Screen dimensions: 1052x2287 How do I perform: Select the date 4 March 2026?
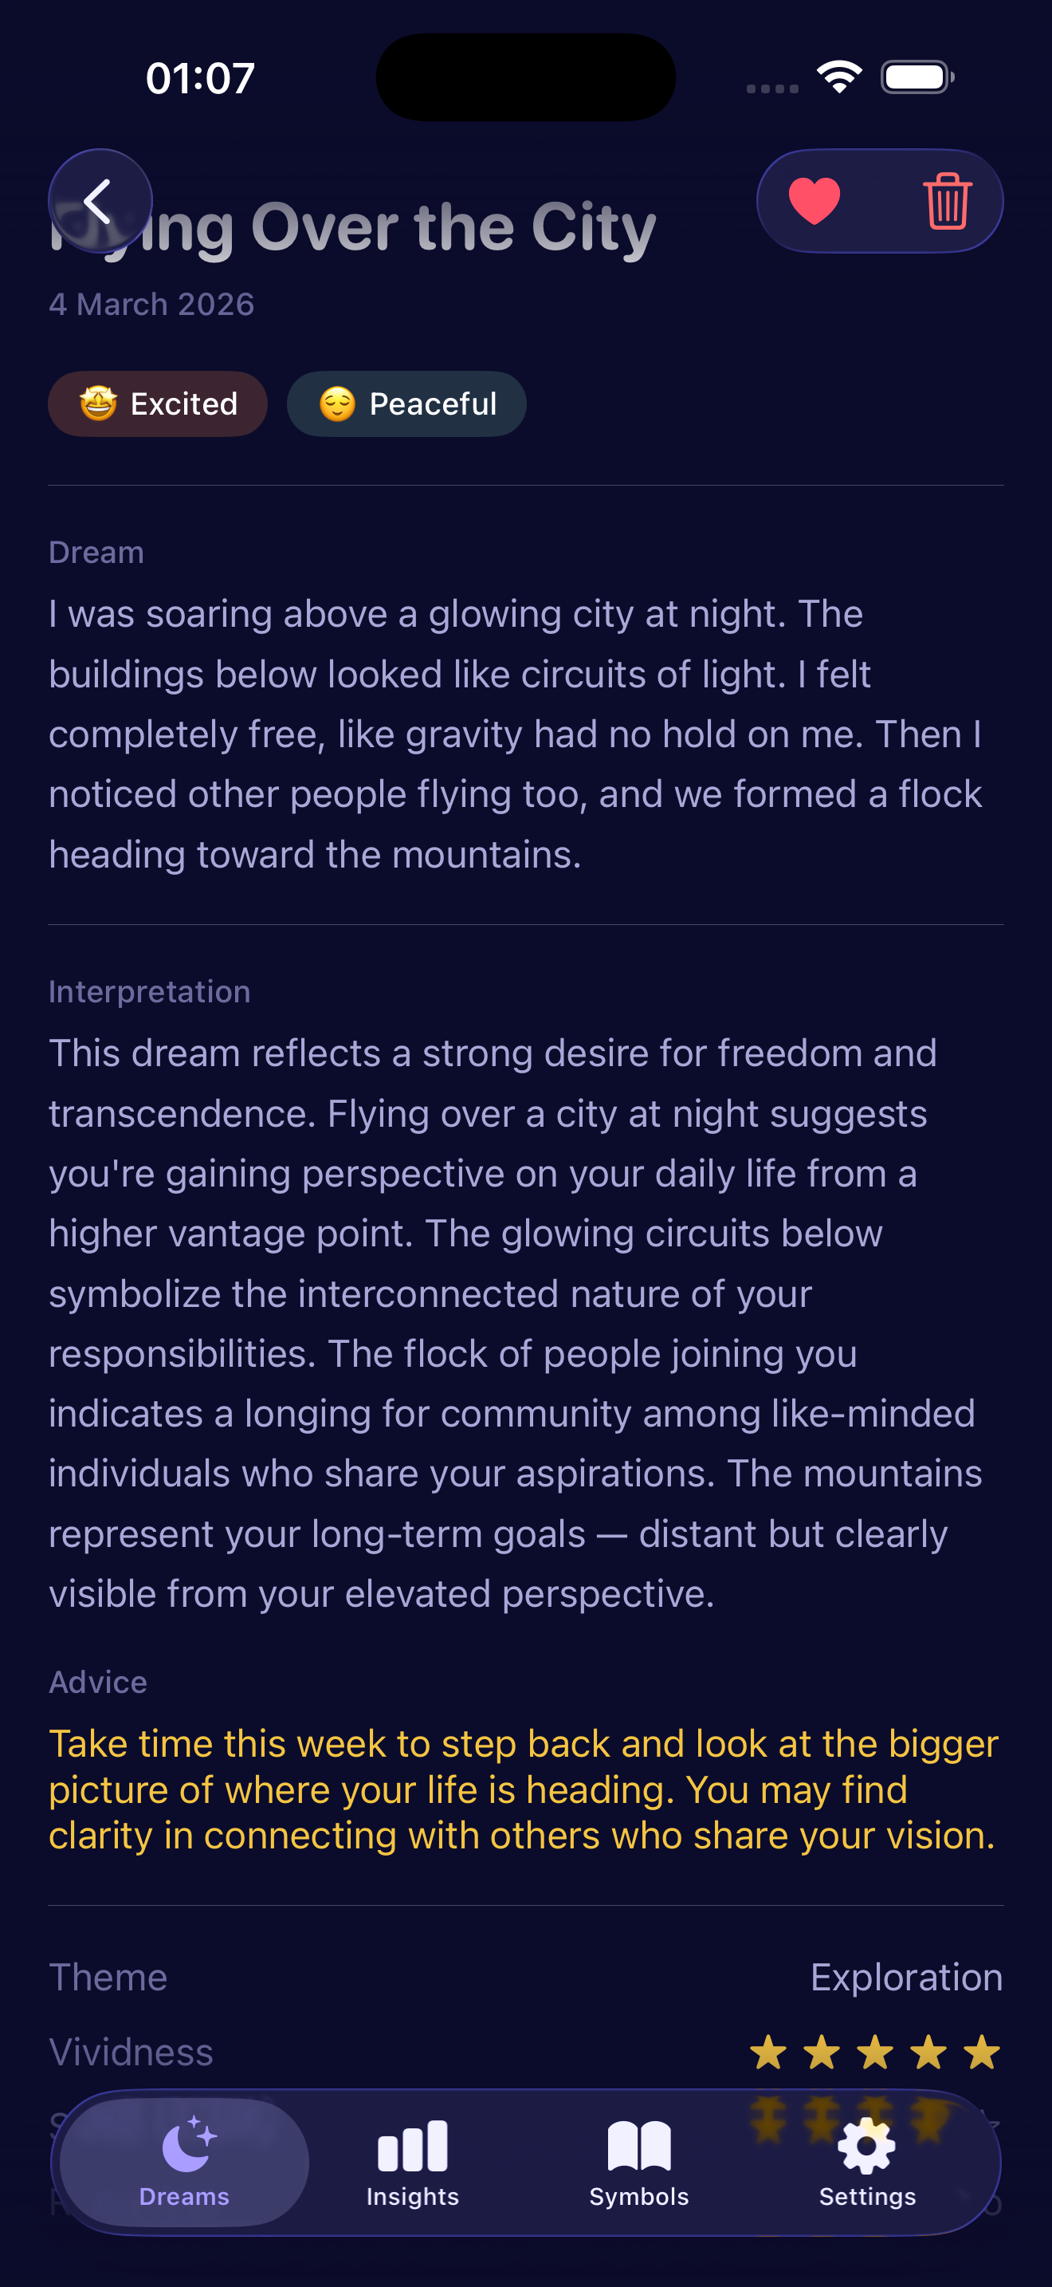tap(151, 304)
